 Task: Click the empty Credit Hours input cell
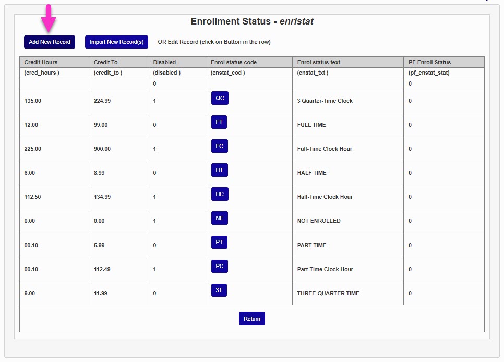[54, 83]
